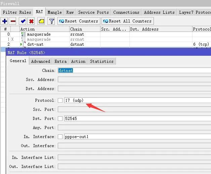Click Reset All Counters button

tap(127, 21)
